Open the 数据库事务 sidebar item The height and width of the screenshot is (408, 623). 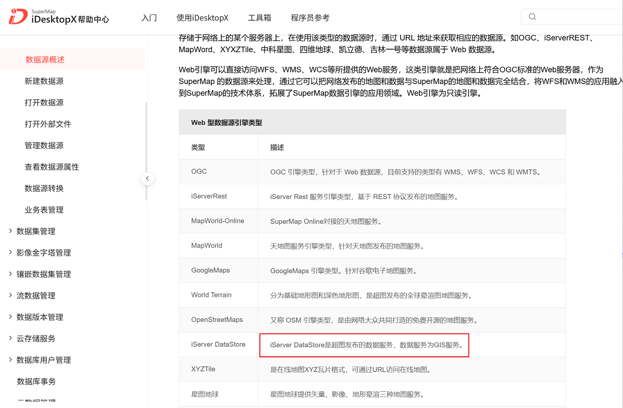click(36, 381)
